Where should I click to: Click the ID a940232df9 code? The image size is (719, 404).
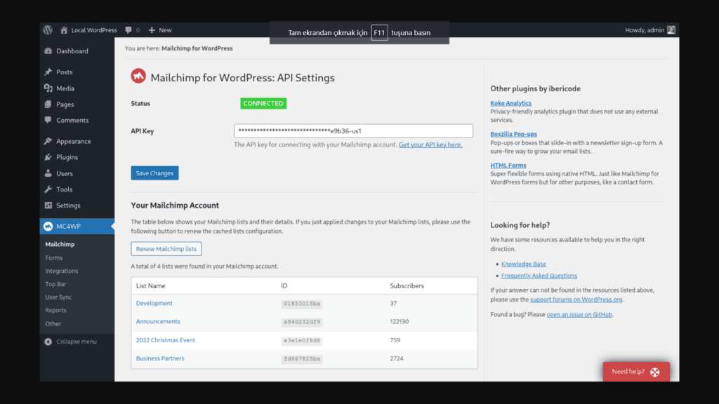302,322
